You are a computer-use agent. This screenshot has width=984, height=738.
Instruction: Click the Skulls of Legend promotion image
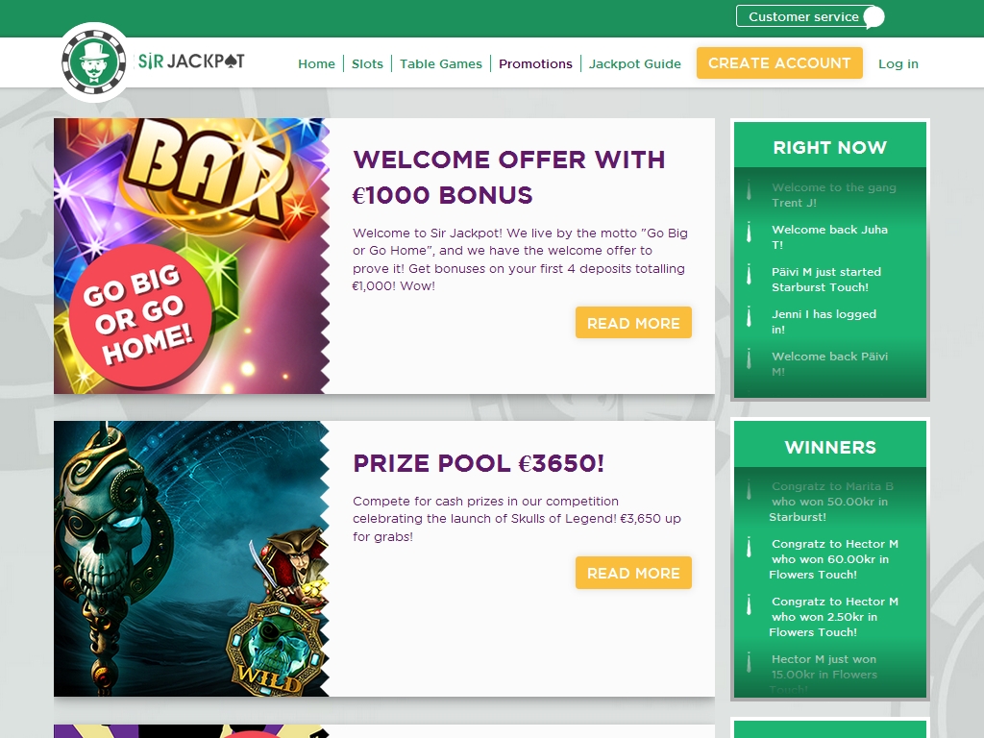point(191,558)
